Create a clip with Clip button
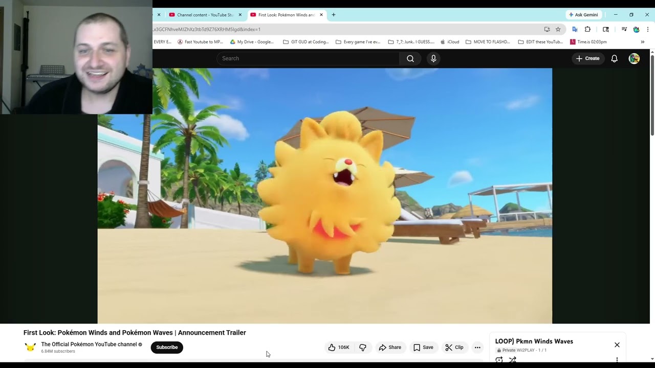 (x=454, y=348)
